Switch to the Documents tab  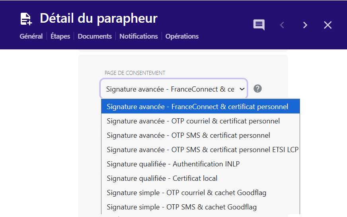tap(95, 36)
